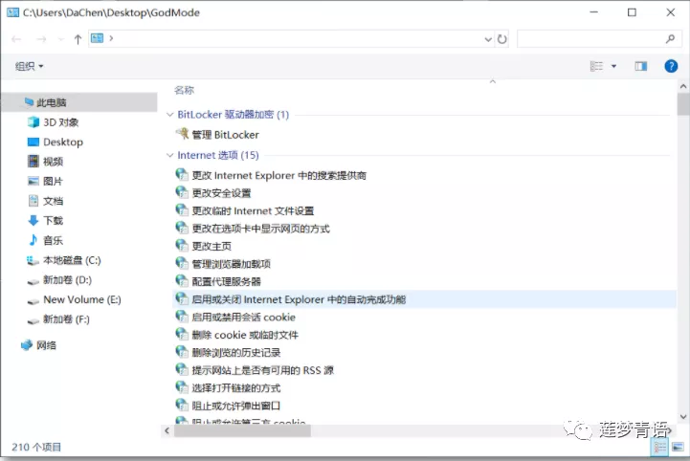Viewport: 690px width, 461px height.
Task: Select 删除 cookie 或临时文件 item
Action: (237, 335)
